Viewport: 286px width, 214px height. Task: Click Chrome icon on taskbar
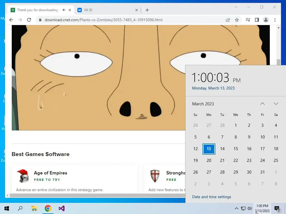(x=48, y=208)
